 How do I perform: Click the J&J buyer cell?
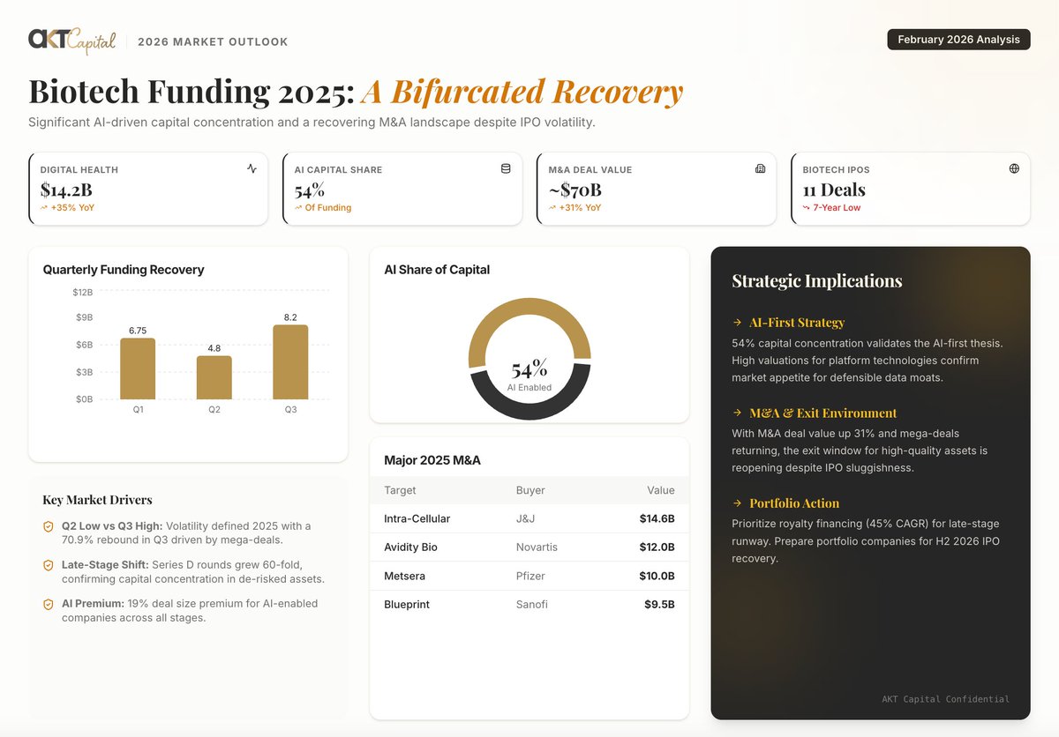point(527,518)
